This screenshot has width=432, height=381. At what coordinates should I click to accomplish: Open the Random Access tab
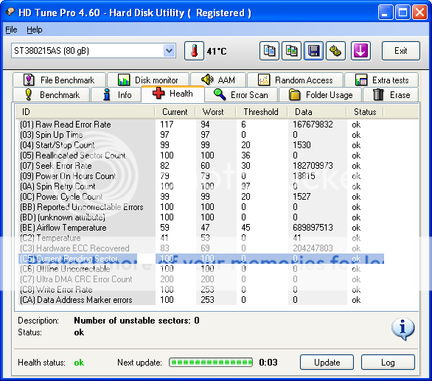tap(296, 80)
